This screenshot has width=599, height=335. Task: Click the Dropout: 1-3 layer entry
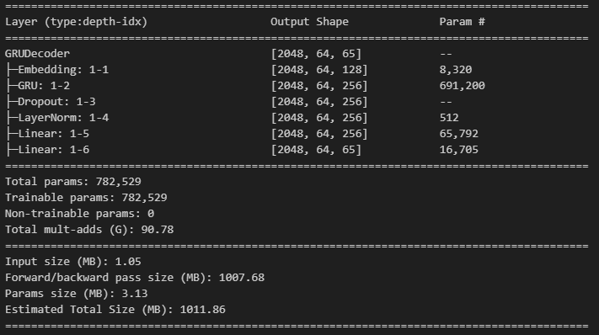(51, 102)
